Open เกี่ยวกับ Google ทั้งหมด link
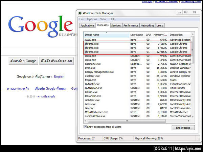This screenshot has width=203, height=152. coord(50,89)
